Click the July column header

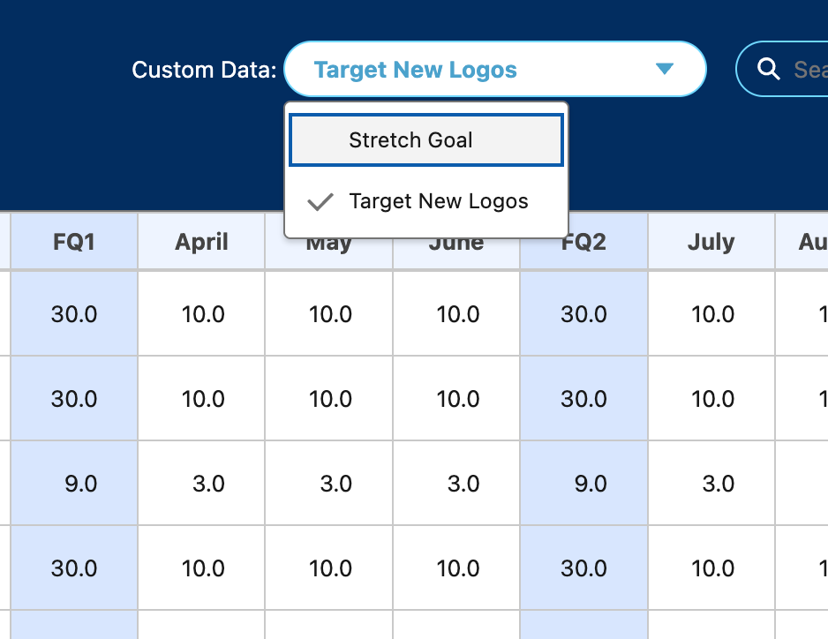[x=711, y=242]
